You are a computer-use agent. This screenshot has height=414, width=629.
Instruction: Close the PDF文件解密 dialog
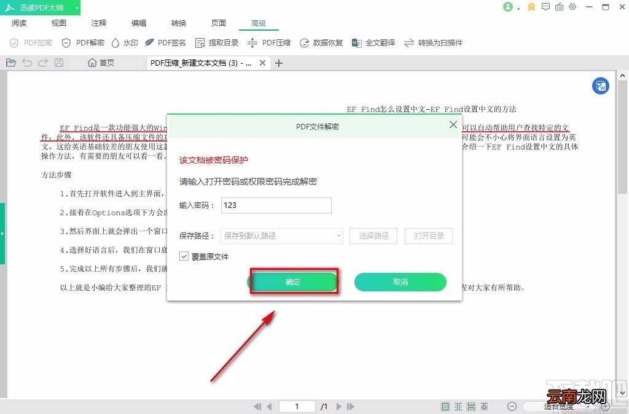(453, 125)
